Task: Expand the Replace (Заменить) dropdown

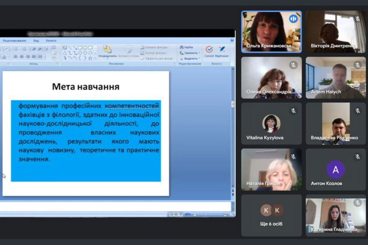Action: [199, 53]
